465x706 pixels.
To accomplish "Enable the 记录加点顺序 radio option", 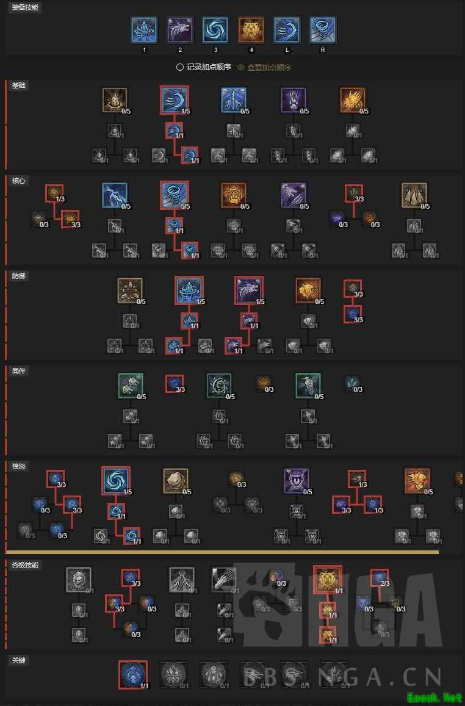I will (x=179, y=68).
